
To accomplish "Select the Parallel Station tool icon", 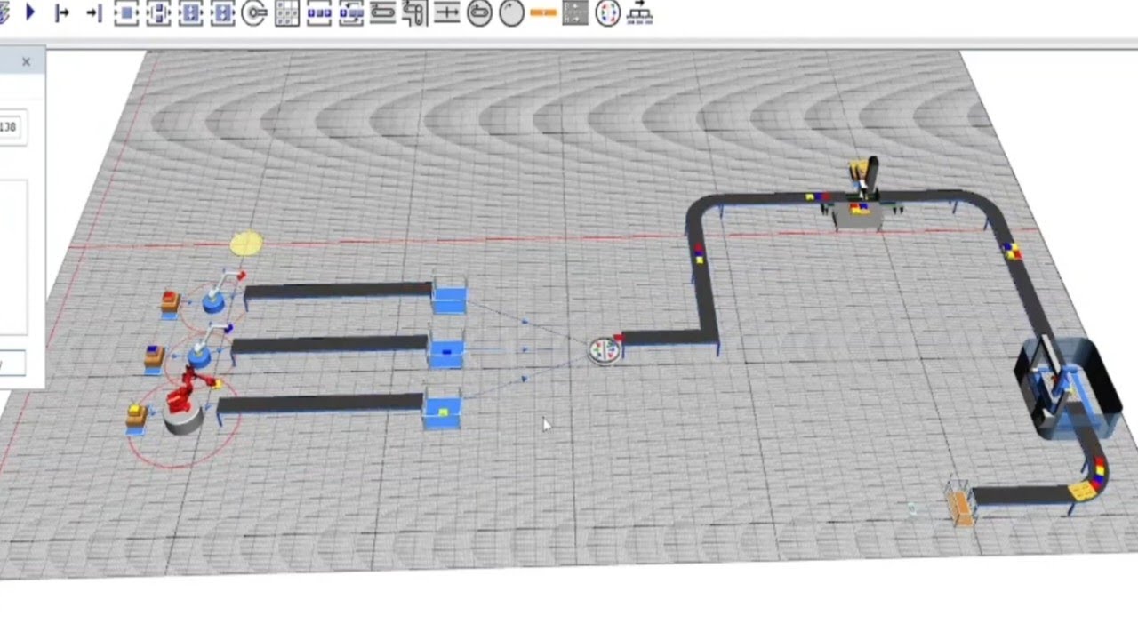I will 158,12.
